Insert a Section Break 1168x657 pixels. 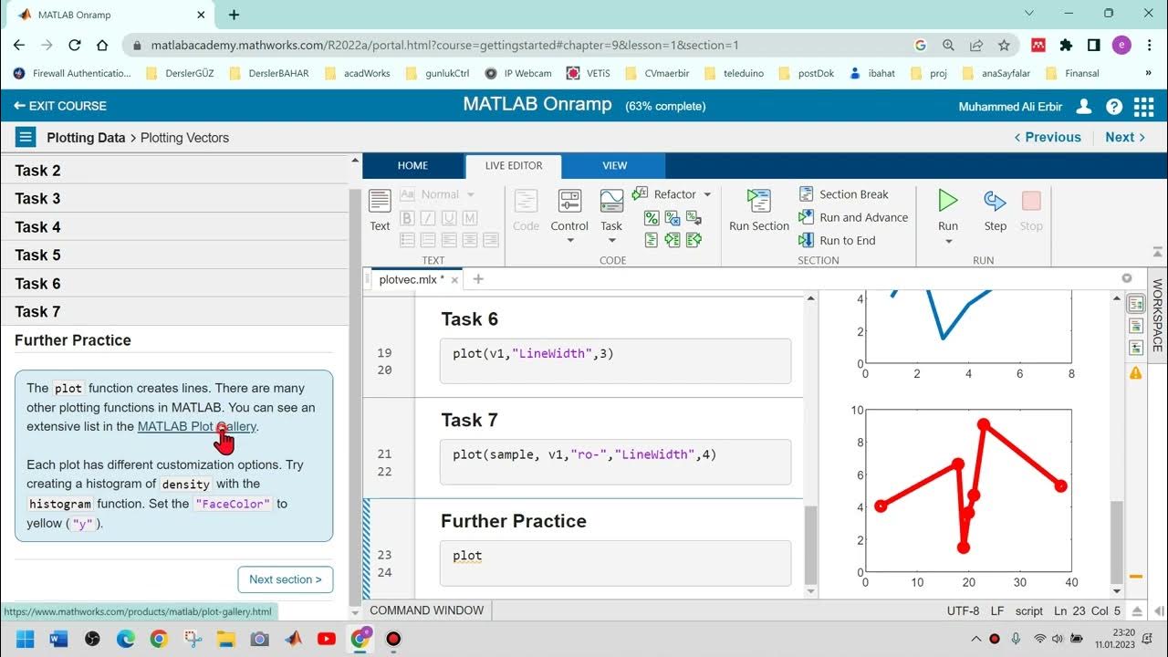click(x=844, y=194)
